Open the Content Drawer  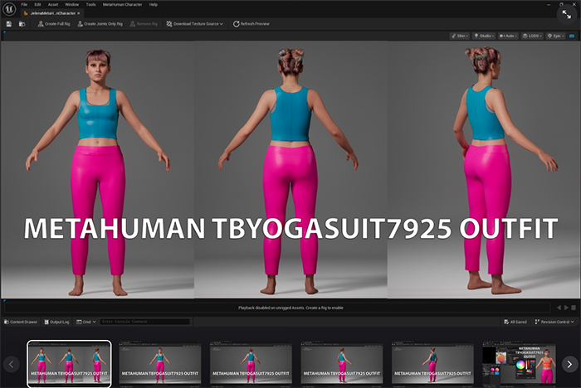click(x=21, y=322)
